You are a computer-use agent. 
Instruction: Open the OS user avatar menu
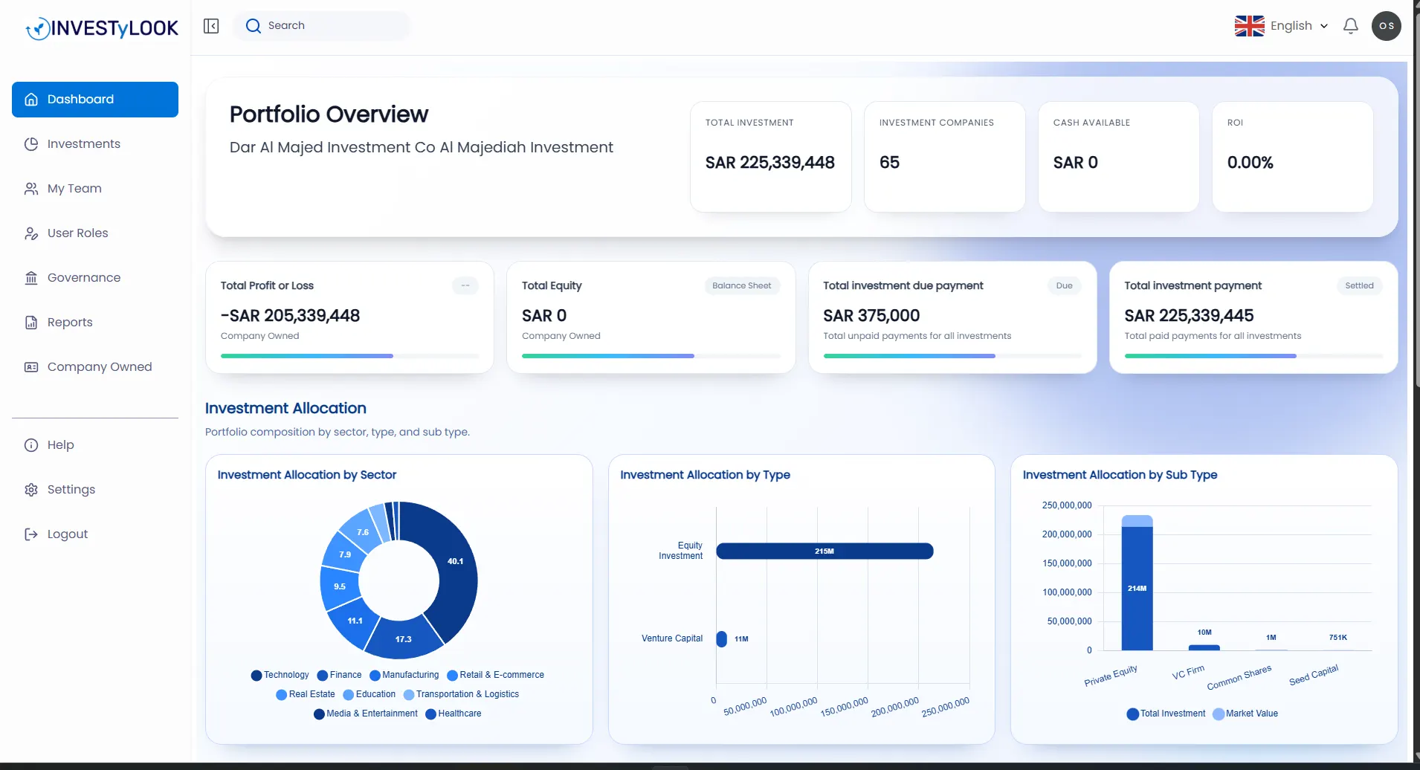coord(1387,26)
